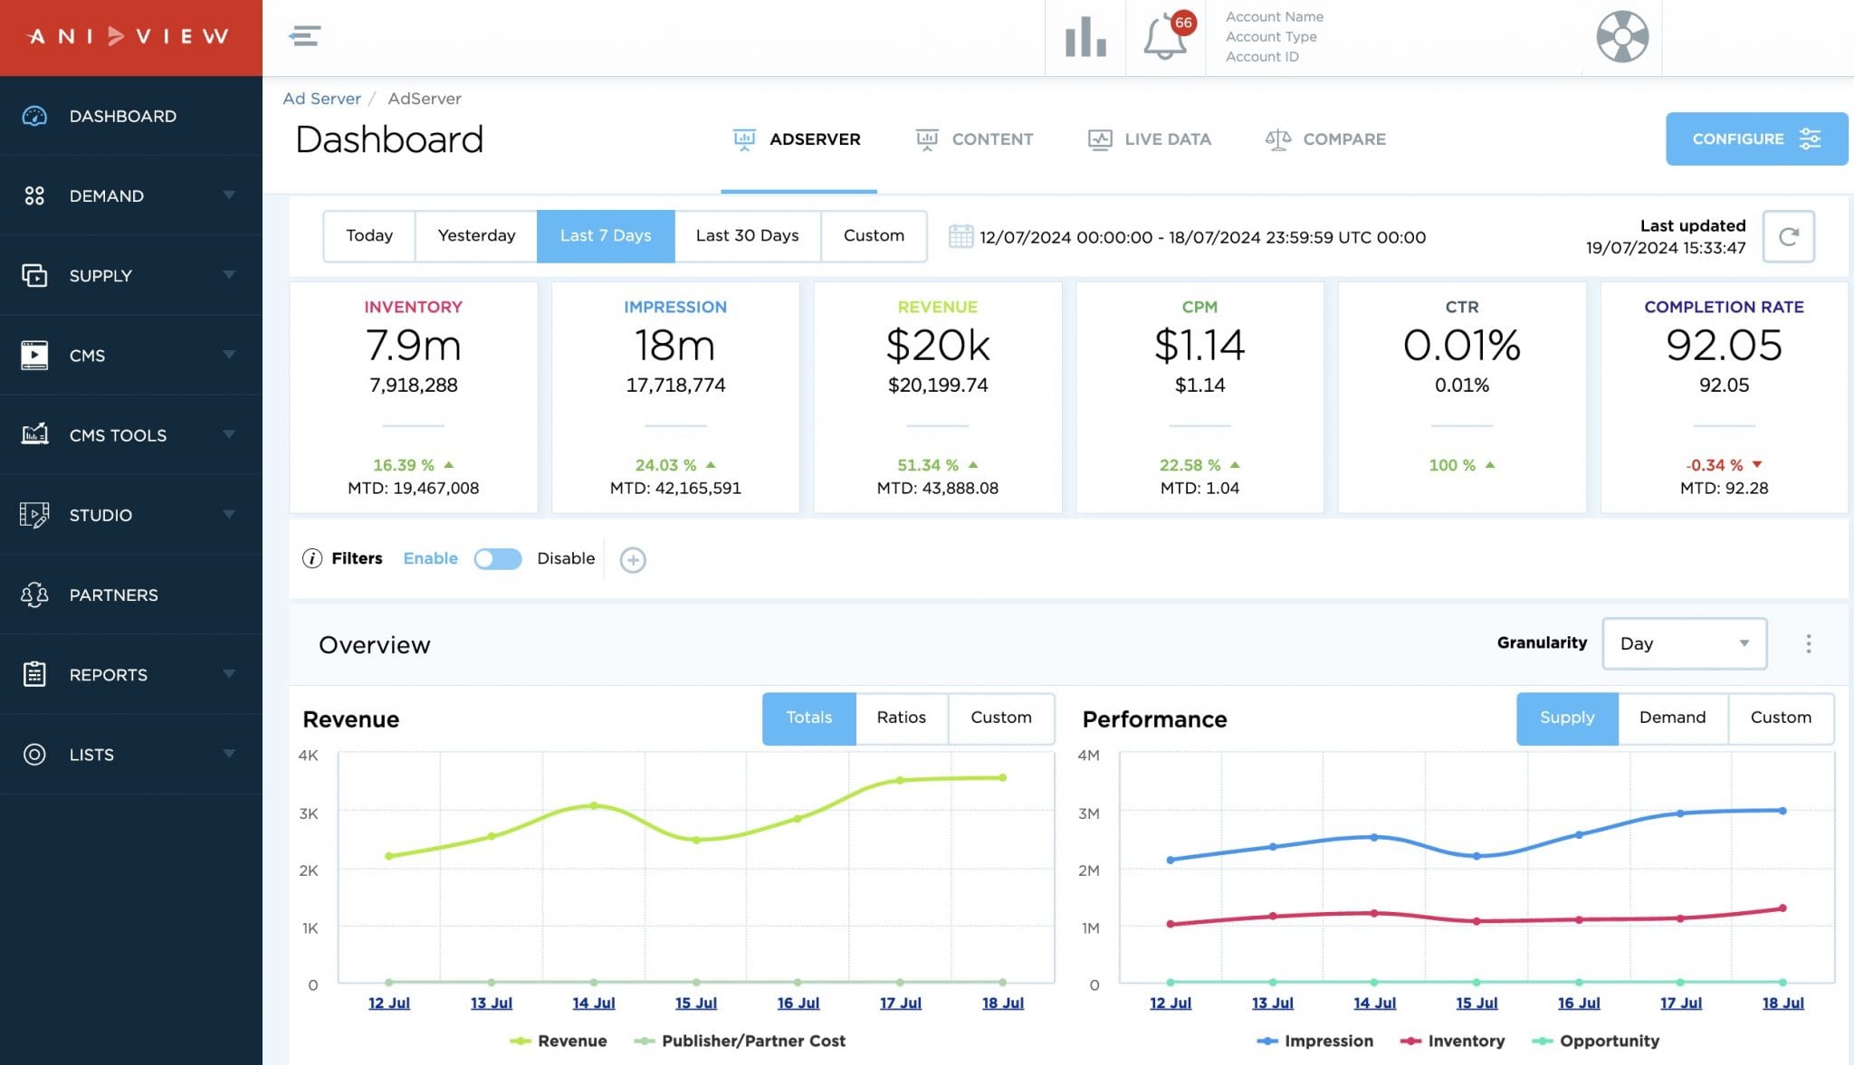Screen dimensions: 1854x1065
Task: Click the lifebuoy help icon
Action: point(1621,37)
